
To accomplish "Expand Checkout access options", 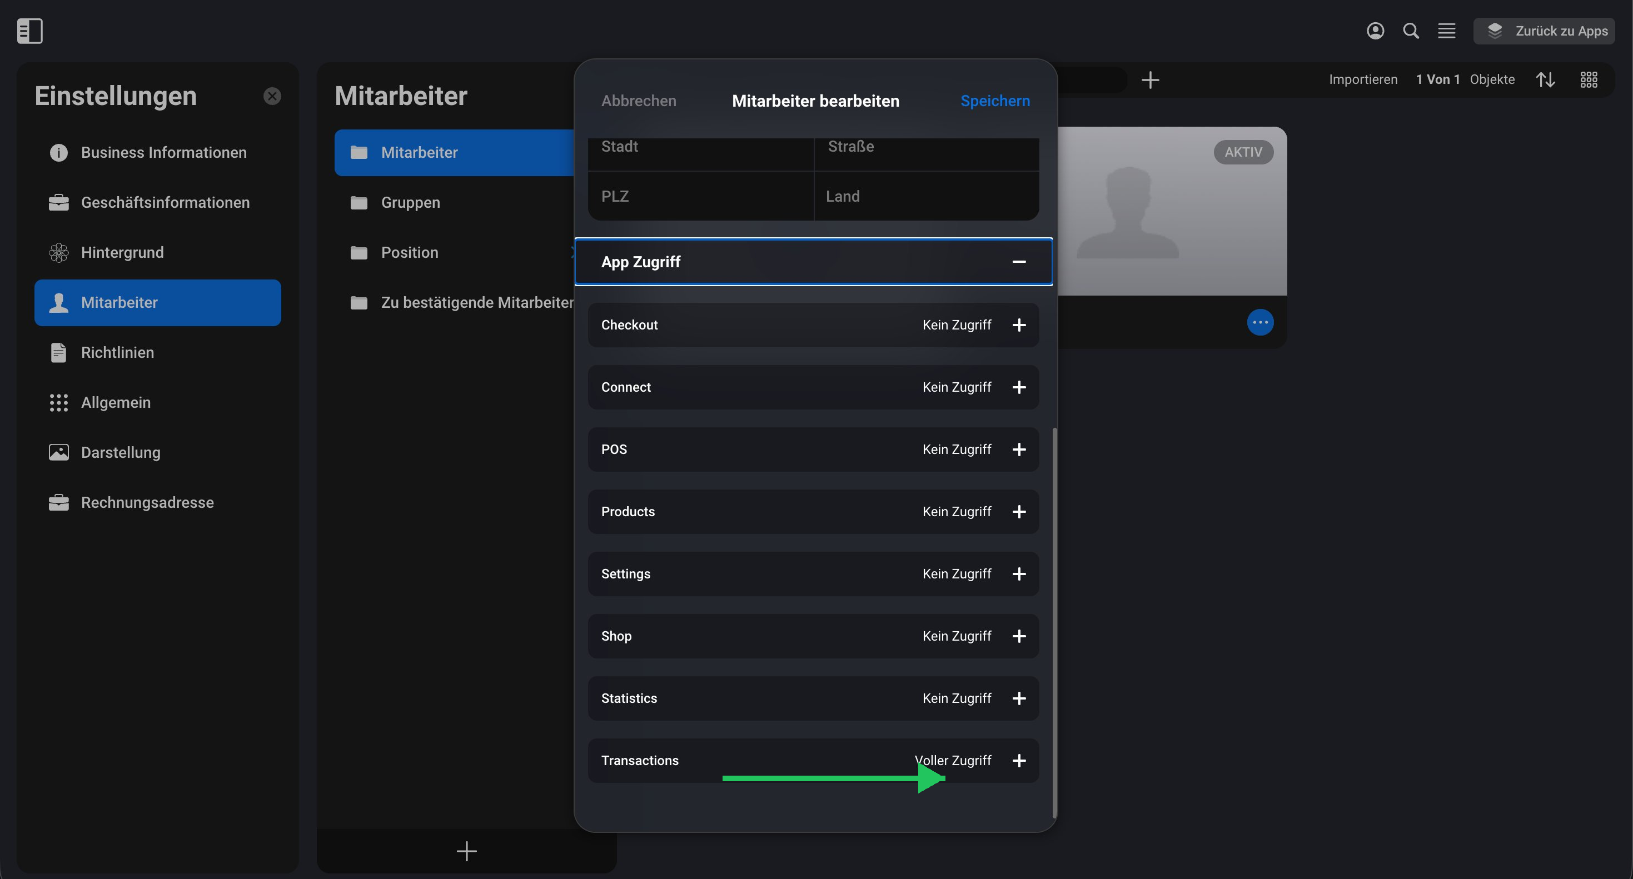I will coord(1019,324).
